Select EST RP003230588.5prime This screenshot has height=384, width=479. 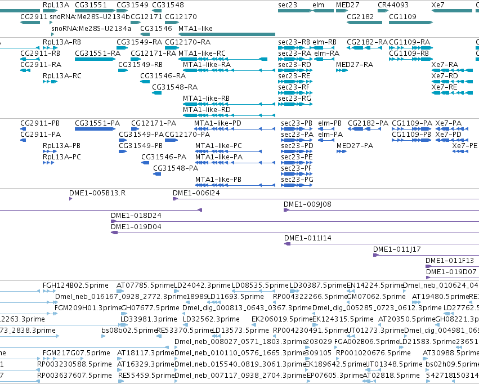point(74,364)
